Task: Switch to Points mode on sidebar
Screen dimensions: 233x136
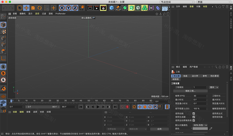Action: tap(3, 38)
